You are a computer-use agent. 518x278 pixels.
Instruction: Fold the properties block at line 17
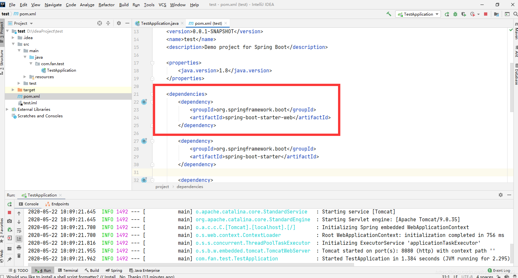tap(152, 63)
